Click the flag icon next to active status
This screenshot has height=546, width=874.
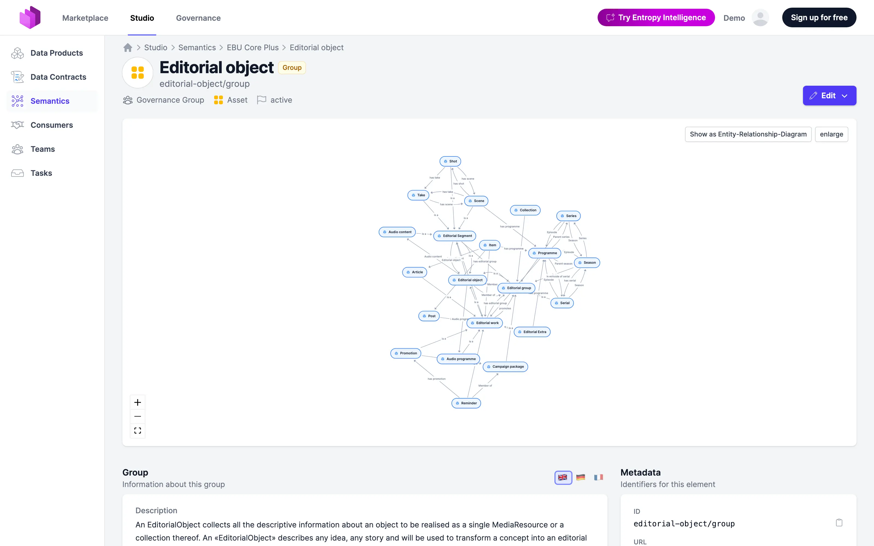click(x=261, y=100)
